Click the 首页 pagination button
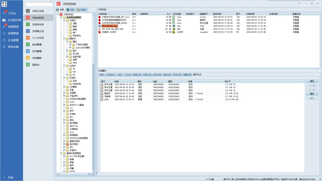This screenshot has height=181, width=322. click(x=312, y=81)
